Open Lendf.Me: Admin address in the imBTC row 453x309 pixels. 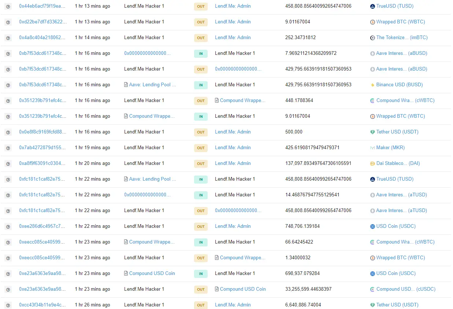pyautogui.click(x=233, y=38)
